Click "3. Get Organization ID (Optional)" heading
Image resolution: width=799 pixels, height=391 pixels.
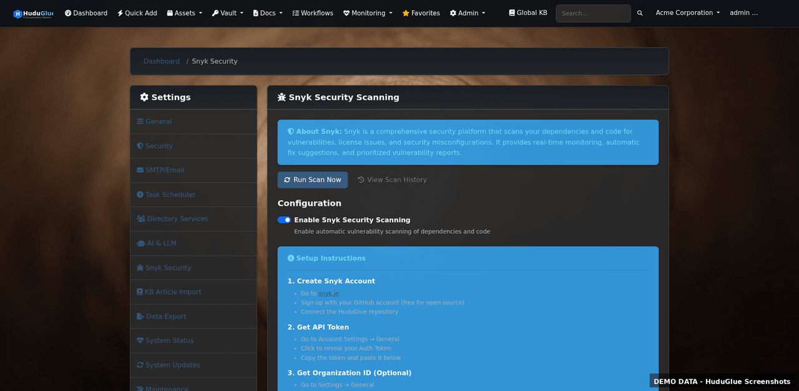click(350, 373)
